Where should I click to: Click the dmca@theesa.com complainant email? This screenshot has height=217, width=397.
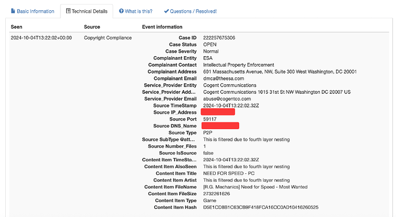pyautogui.click(x=224, y=79)
